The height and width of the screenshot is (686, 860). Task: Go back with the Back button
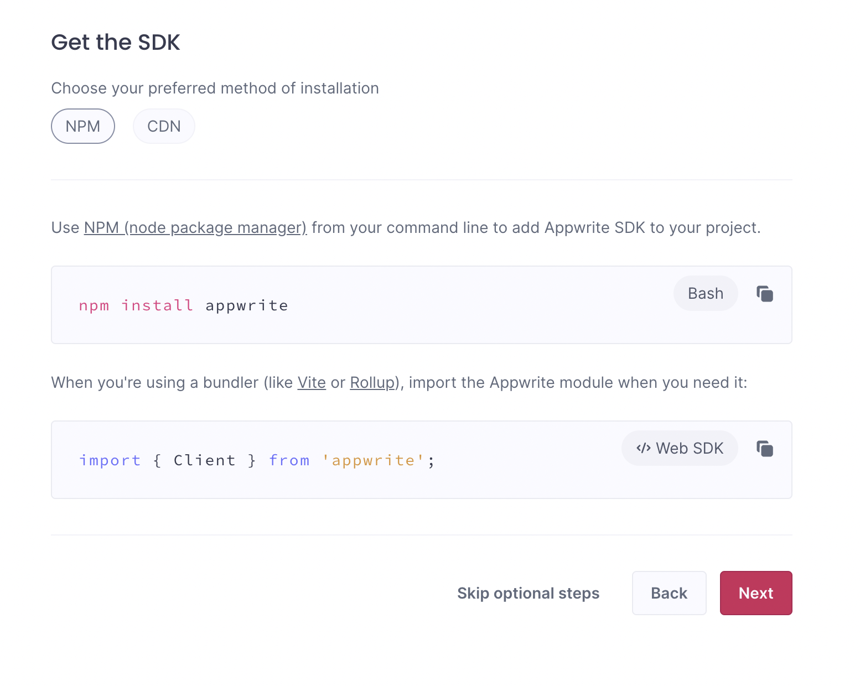click(669, 593)
